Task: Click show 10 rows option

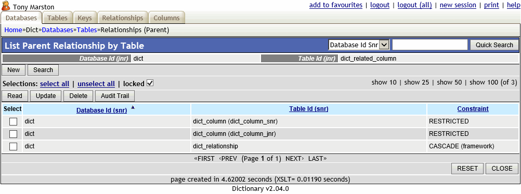Action: [x=384, y=82]
